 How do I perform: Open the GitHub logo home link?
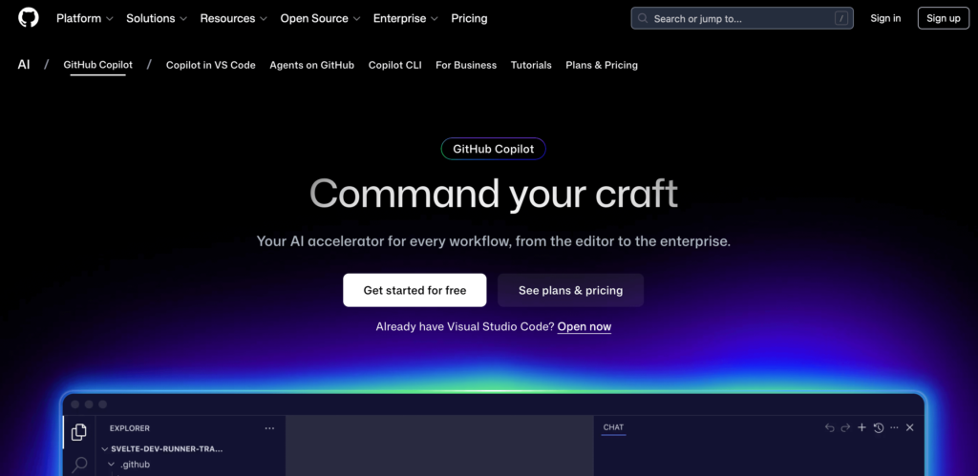(28, 18)
